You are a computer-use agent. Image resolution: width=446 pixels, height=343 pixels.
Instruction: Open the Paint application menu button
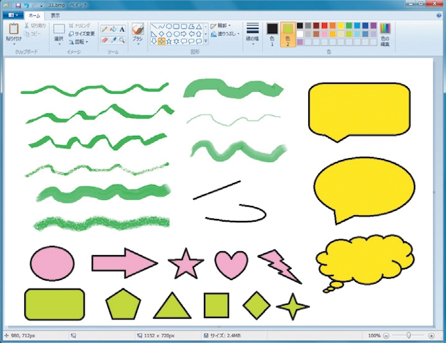[x=12, y=15]
